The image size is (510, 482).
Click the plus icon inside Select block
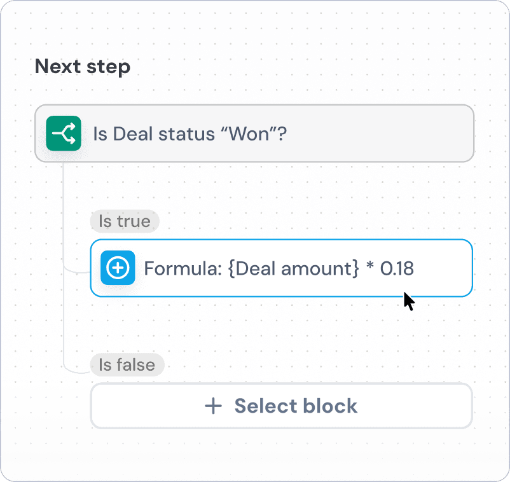point(214,406)
